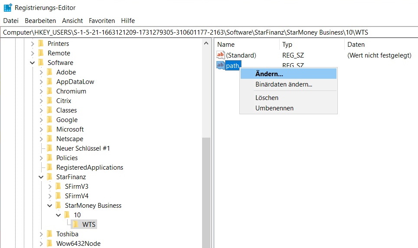Screen dimensions: 418x248
Task: Click the Classes folder icon
Action: (x=49, y=110)
